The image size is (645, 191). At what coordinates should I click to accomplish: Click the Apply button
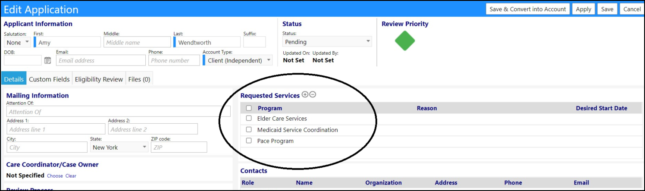[x=583, y=9]
